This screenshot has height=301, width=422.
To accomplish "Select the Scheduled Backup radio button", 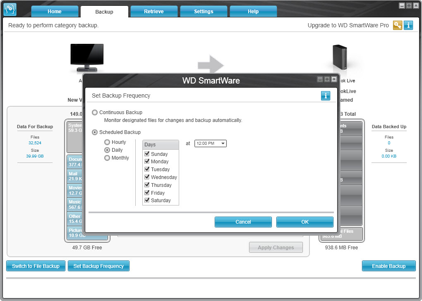I will [x=95, y=132].
